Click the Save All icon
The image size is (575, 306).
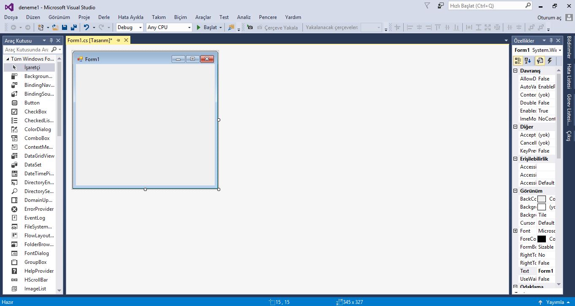tap(74, 27)
